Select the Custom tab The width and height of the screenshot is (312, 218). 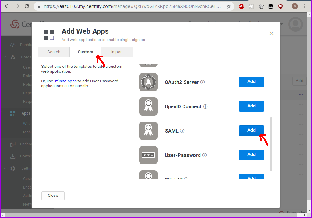pos(85,52)
